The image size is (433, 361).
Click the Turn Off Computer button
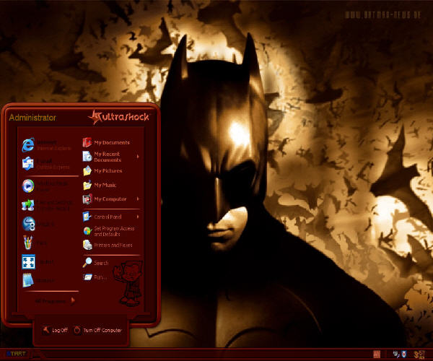97,330
